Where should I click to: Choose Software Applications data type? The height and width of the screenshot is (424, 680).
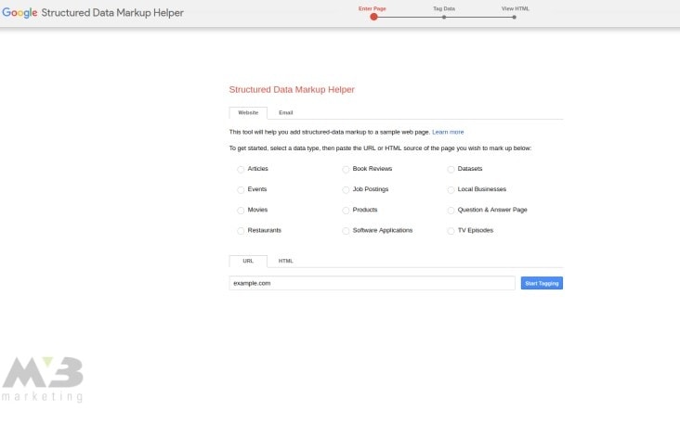pos(346,231)
